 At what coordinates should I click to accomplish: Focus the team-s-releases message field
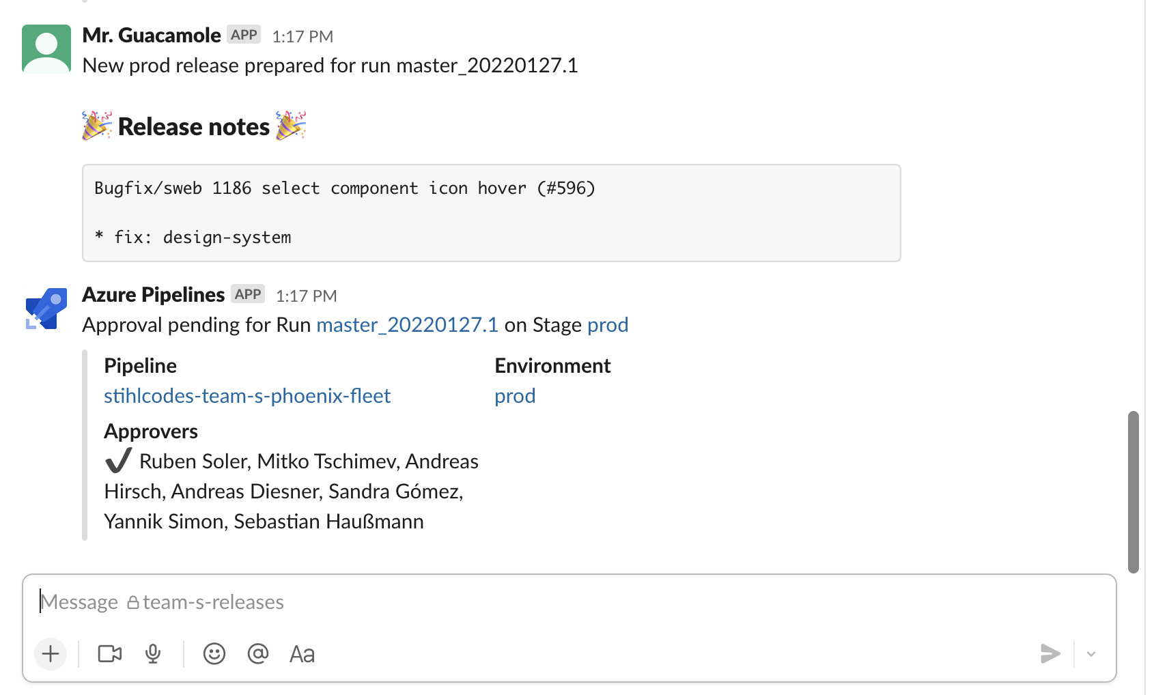click(x=569, y=602)
